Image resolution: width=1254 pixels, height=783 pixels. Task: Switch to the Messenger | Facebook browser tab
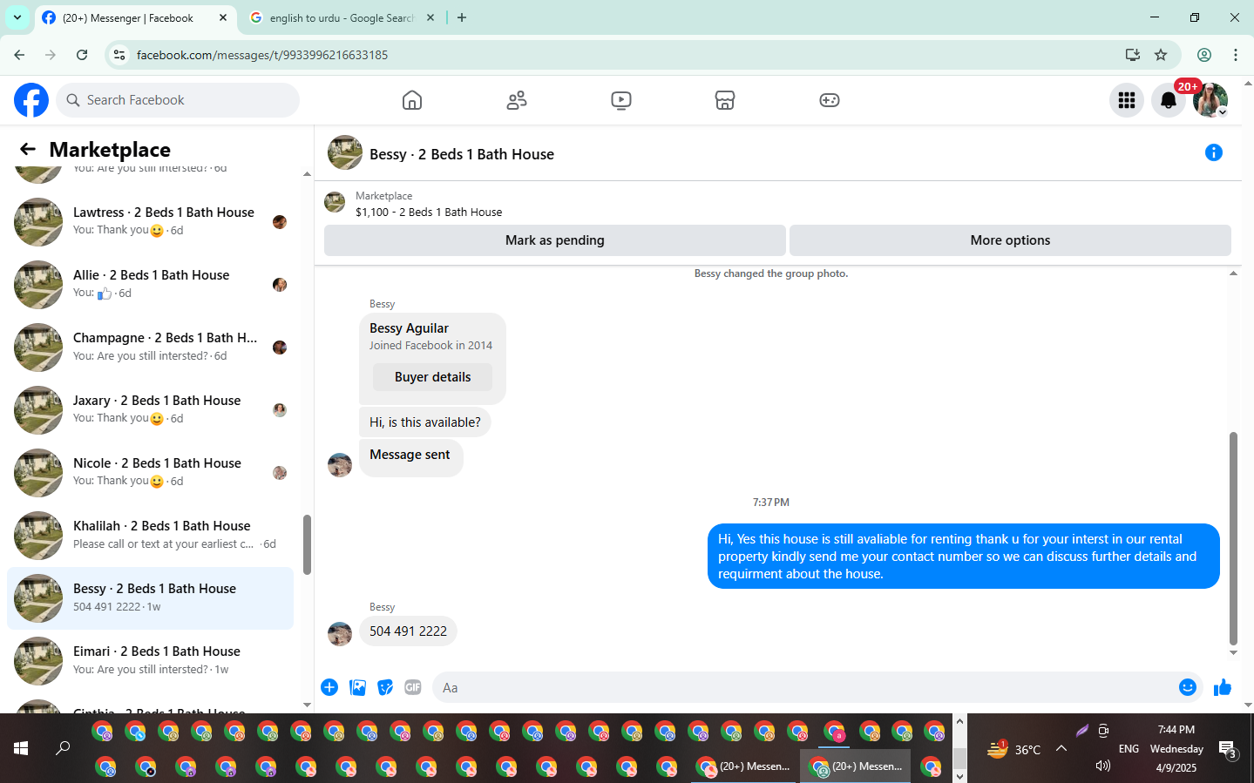coord(135,17)
